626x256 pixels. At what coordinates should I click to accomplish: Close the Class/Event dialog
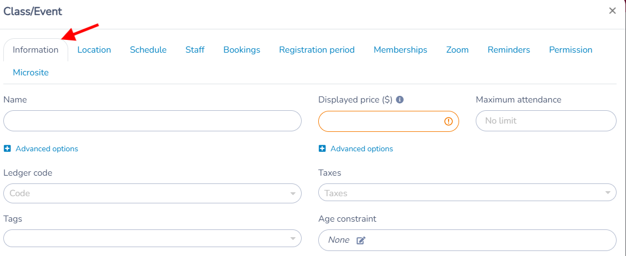point(612,11)
